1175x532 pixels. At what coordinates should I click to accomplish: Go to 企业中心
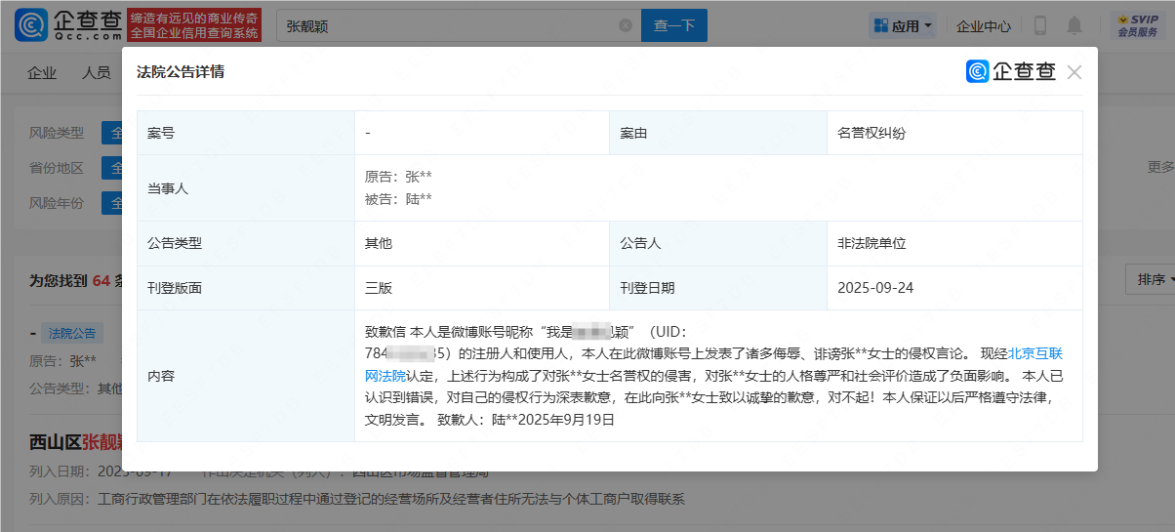pos(983,26)
